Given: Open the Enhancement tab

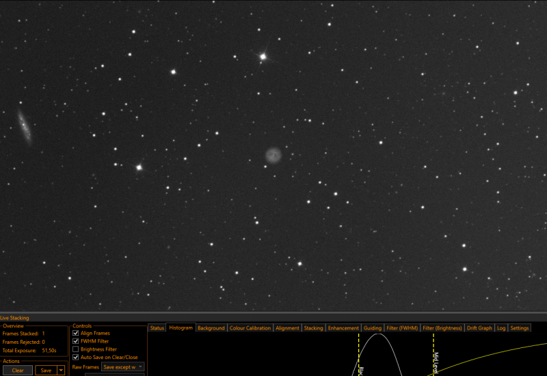Looking at the screenshot, I should tap(343, 328).
